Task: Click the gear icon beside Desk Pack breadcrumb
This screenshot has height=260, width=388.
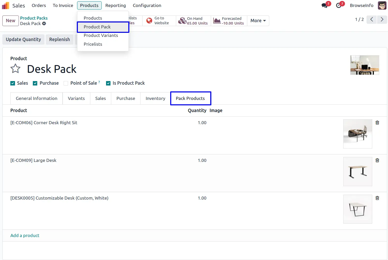Action: (x=44, y=23)
